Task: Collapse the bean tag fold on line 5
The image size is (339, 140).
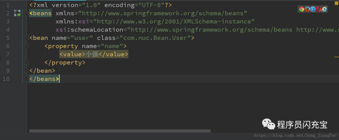Action: coord(26,38)
